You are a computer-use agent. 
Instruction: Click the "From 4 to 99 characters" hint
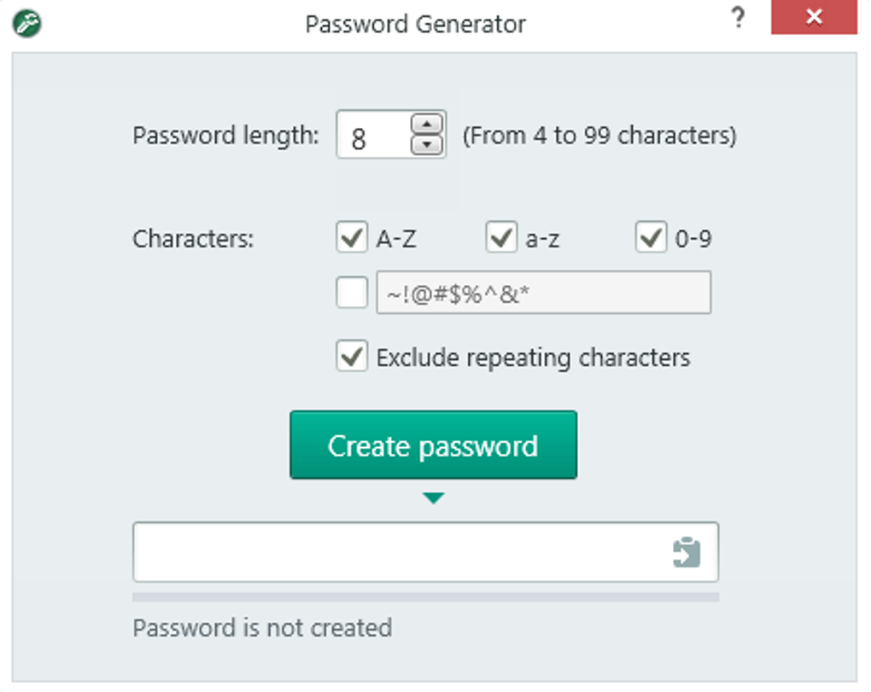click(599, 136)
